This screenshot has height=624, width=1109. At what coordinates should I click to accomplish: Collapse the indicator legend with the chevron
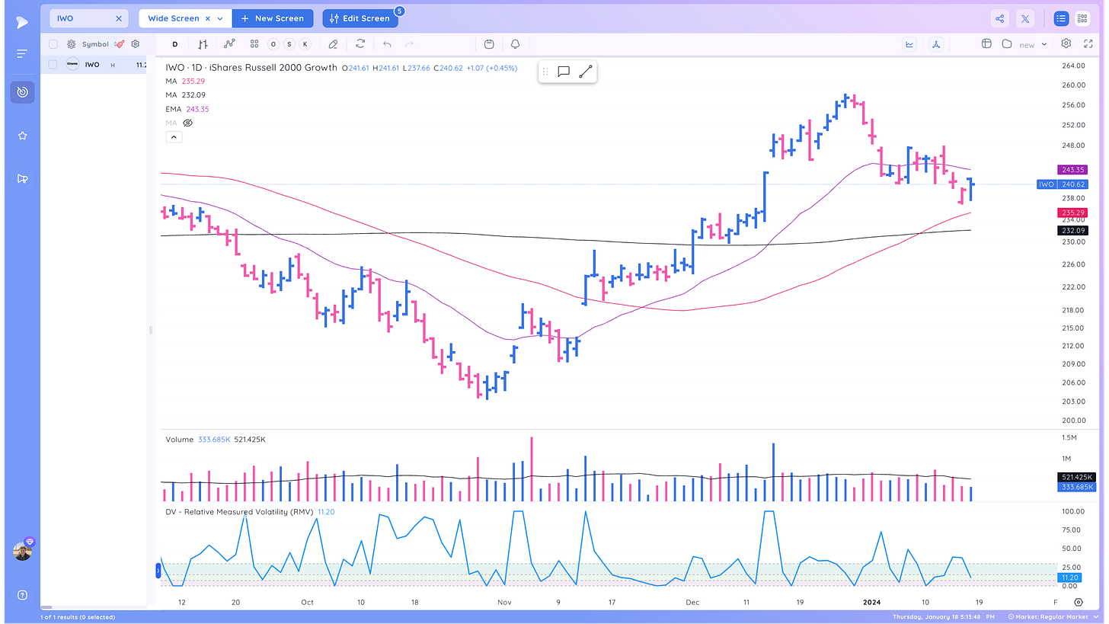[x=174, y=137]
